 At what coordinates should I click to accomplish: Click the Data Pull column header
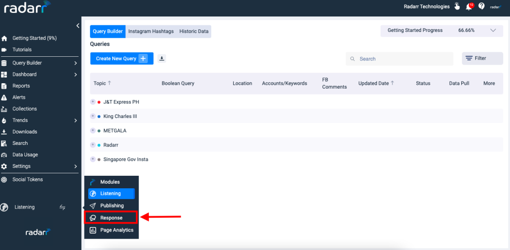(x=459, y=83)
